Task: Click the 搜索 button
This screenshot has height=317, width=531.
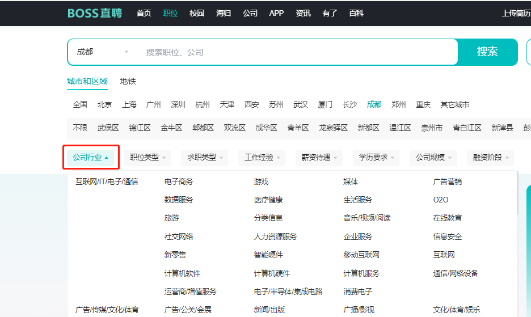Action: (x=487, y=52)
